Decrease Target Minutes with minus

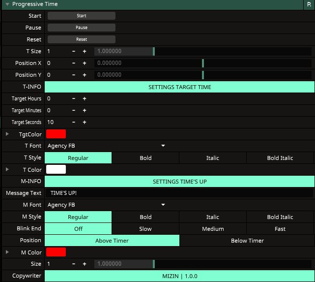click(x=74, y=110)
